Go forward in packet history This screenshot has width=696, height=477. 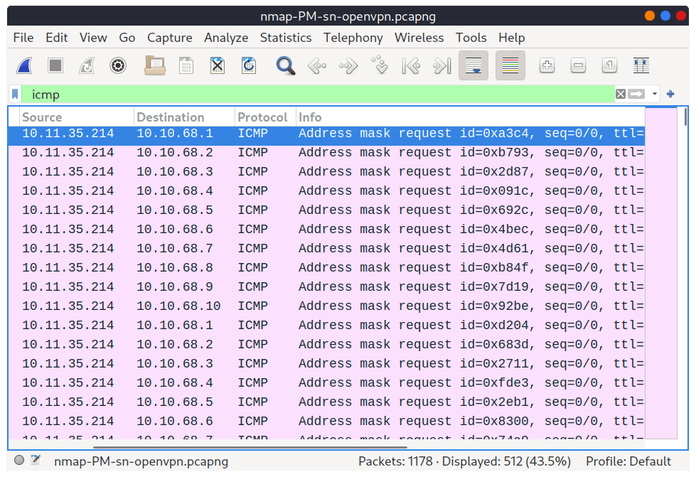tap(348, 65)
